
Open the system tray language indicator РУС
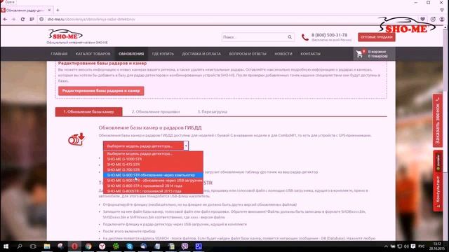[422, 246]
